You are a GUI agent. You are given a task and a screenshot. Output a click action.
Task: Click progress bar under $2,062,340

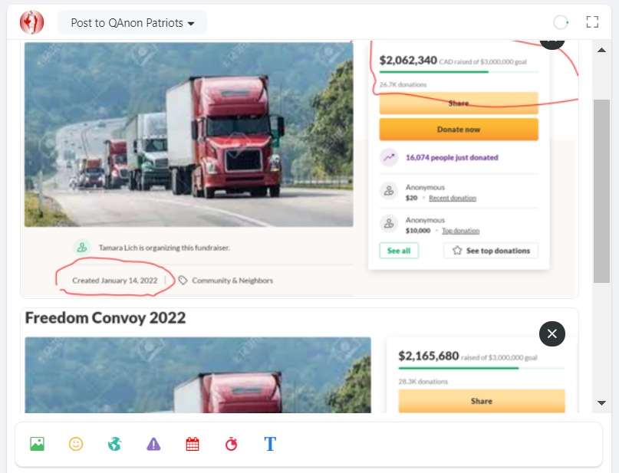click(x=459, y=72)
